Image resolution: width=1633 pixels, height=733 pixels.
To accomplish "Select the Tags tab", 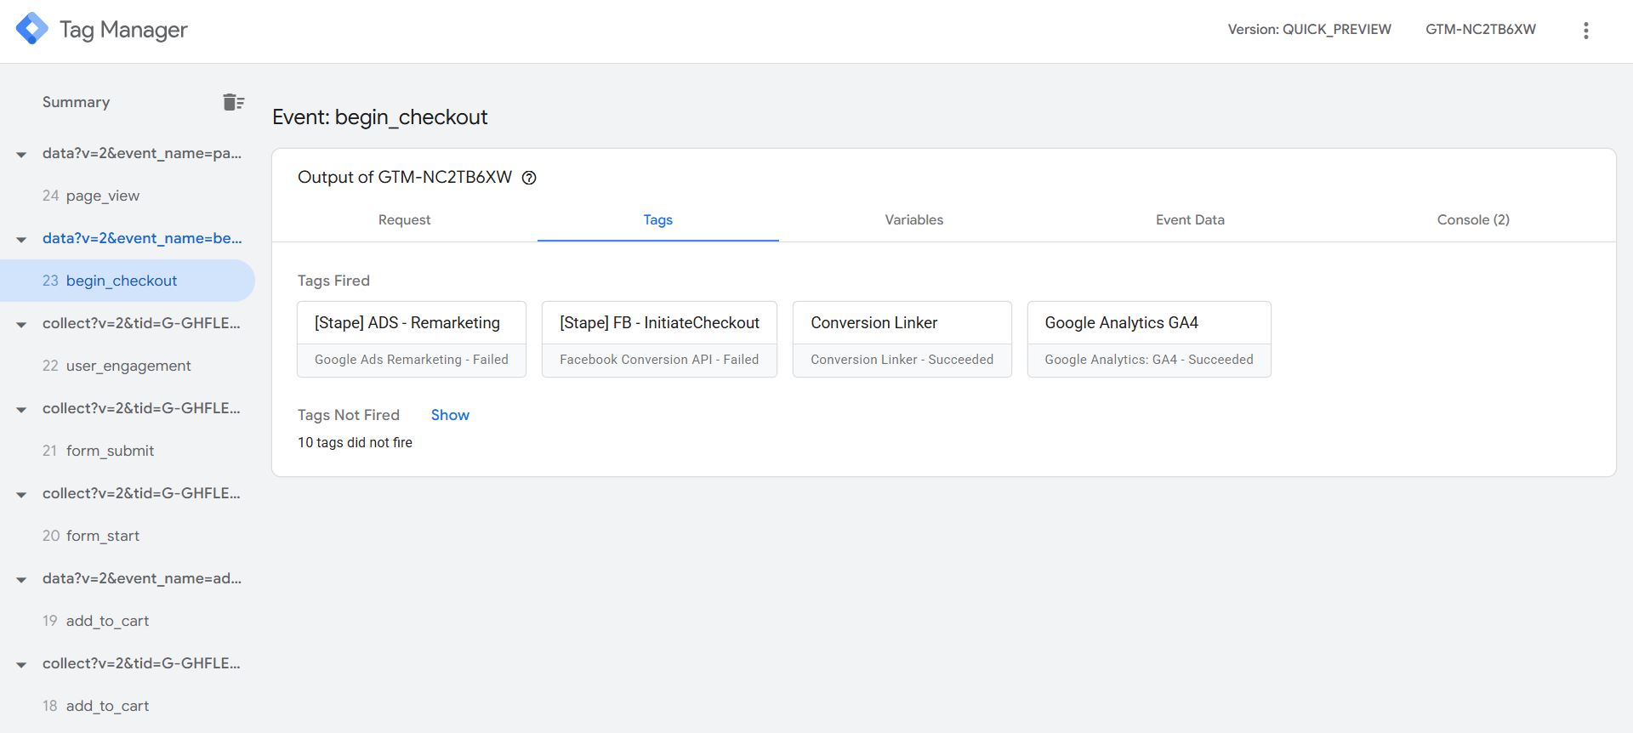I will [x=657, y=219].
